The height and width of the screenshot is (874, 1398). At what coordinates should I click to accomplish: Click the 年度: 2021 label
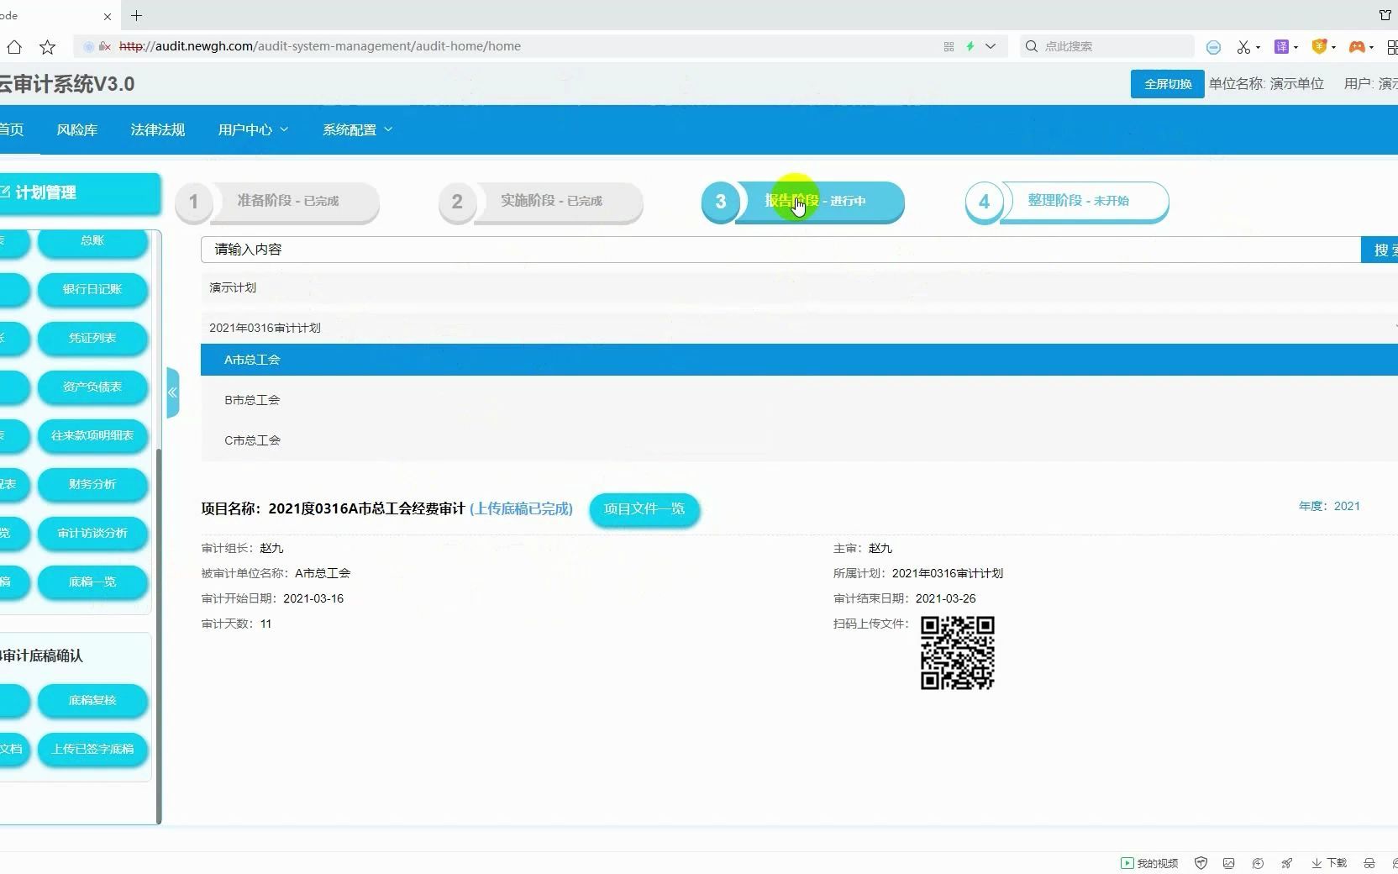point(1329,506)
